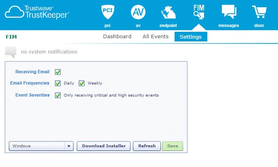Screen dimensions: 278x167
Task: Open the Windows platform dropdown
Action: pyautogui.click(x=41, y=146)
